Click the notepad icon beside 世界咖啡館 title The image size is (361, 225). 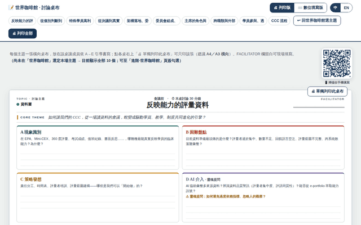click(11, 7)
